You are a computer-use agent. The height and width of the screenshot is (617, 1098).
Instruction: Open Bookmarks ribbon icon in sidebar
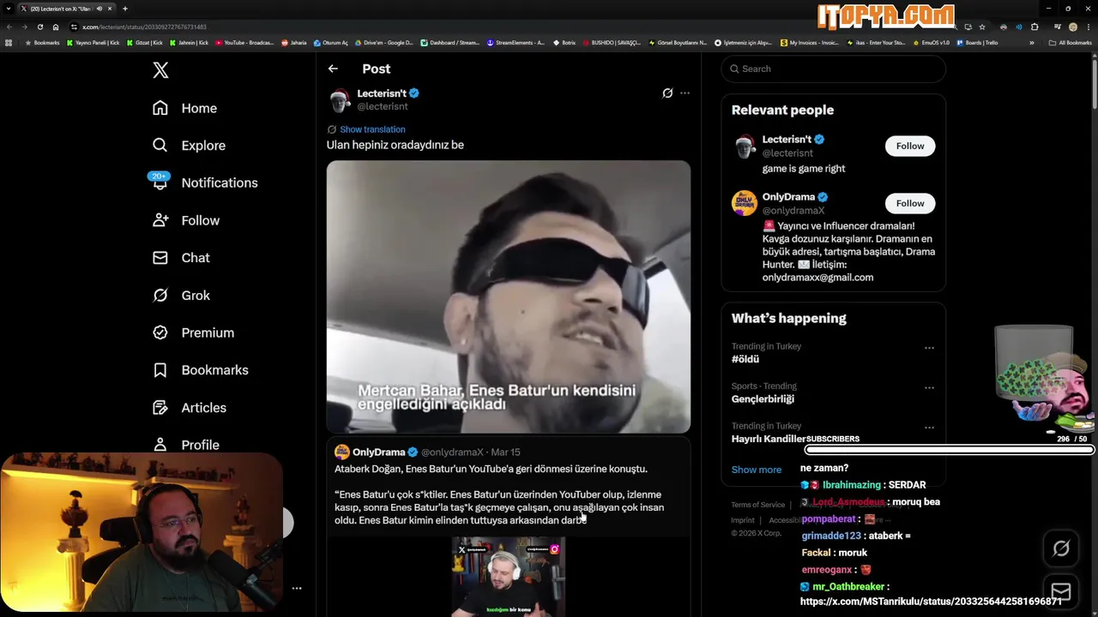[x=160, y=370]
